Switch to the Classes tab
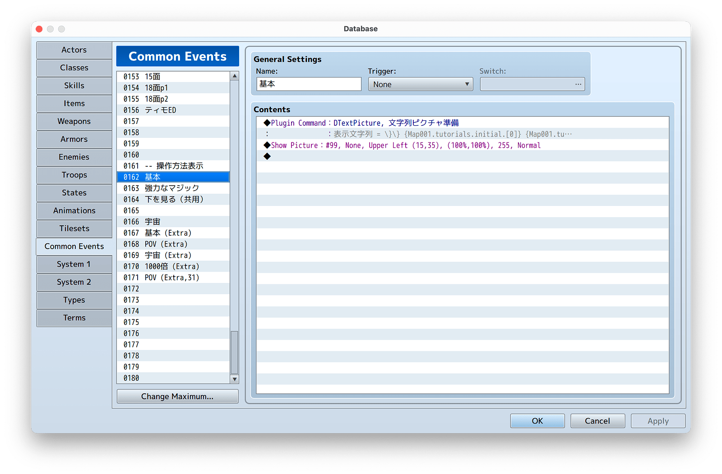The image size is (722, 474). 74,68
